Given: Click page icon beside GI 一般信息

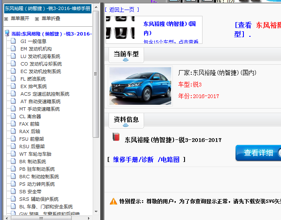Looking at the screenshot, I should point(13,41).
